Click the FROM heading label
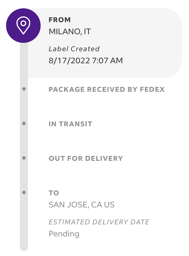The height and width of the screenshot is (256, 189). (60, 20)
